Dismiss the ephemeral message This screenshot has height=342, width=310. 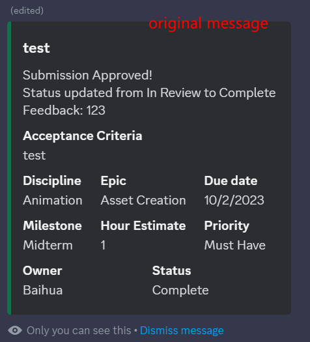click(182, 330)
